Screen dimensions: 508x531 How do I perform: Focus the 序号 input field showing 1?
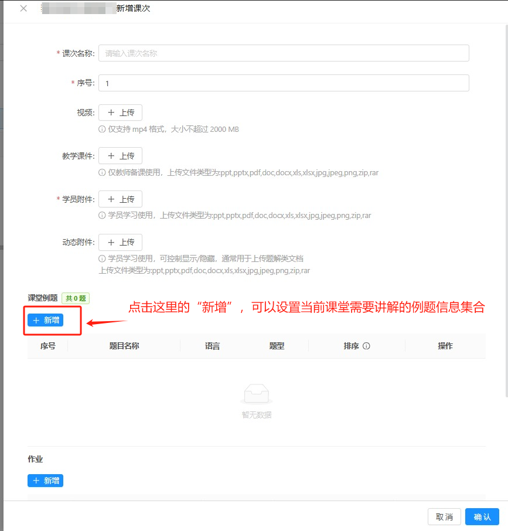[284, 83]
